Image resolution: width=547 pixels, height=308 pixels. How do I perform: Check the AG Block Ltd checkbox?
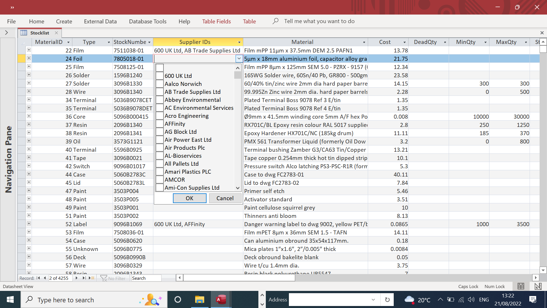[160, 132]
